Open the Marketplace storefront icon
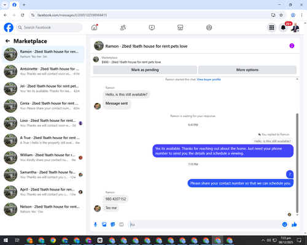 tap(181, 28)
